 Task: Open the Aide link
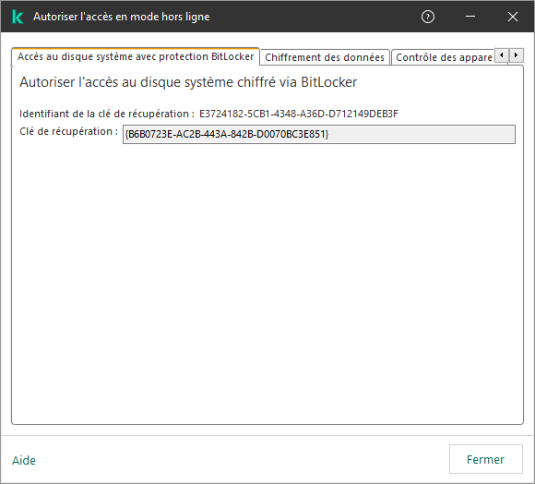click(x=24, y=460)
